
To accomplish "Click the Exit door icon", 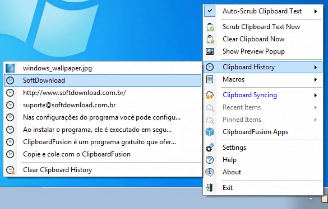I will pyautogui.click(x=209, y=188).
